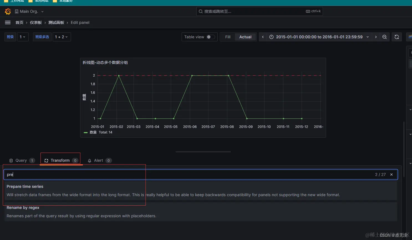The image size is (412, 240).
Task: Click the ctrl+k keyboard shortcut hint
Action: (313, 11)
